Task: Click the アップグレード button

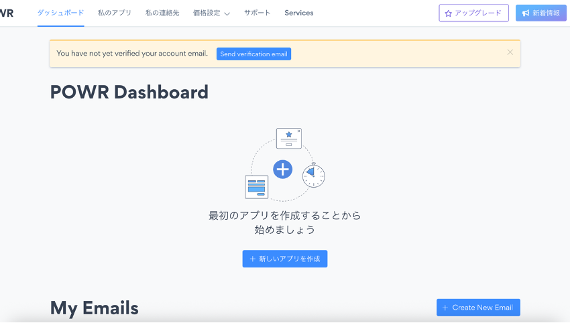Action: (473, 13)
